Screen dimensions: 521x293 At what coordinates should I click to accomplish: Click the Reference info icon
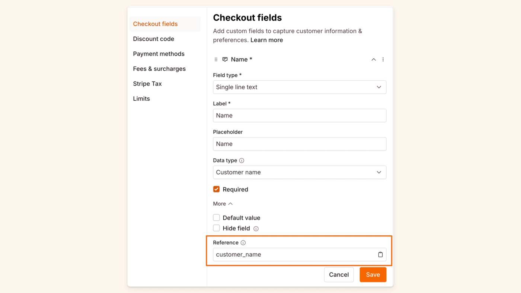[x=243, y=243]
